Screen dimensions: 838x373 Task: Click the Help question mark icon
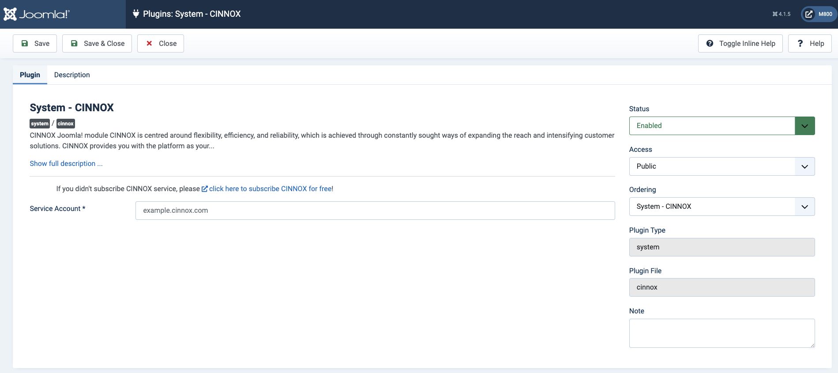(x=800, y=43)
